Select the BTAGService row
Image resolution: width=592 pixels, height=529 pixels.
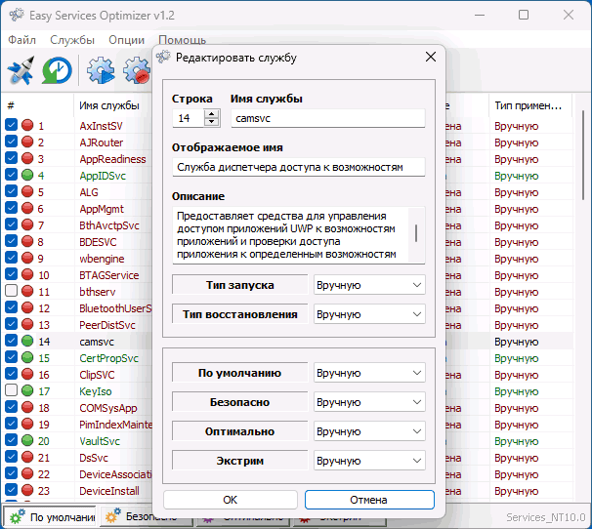click(109, 275)
